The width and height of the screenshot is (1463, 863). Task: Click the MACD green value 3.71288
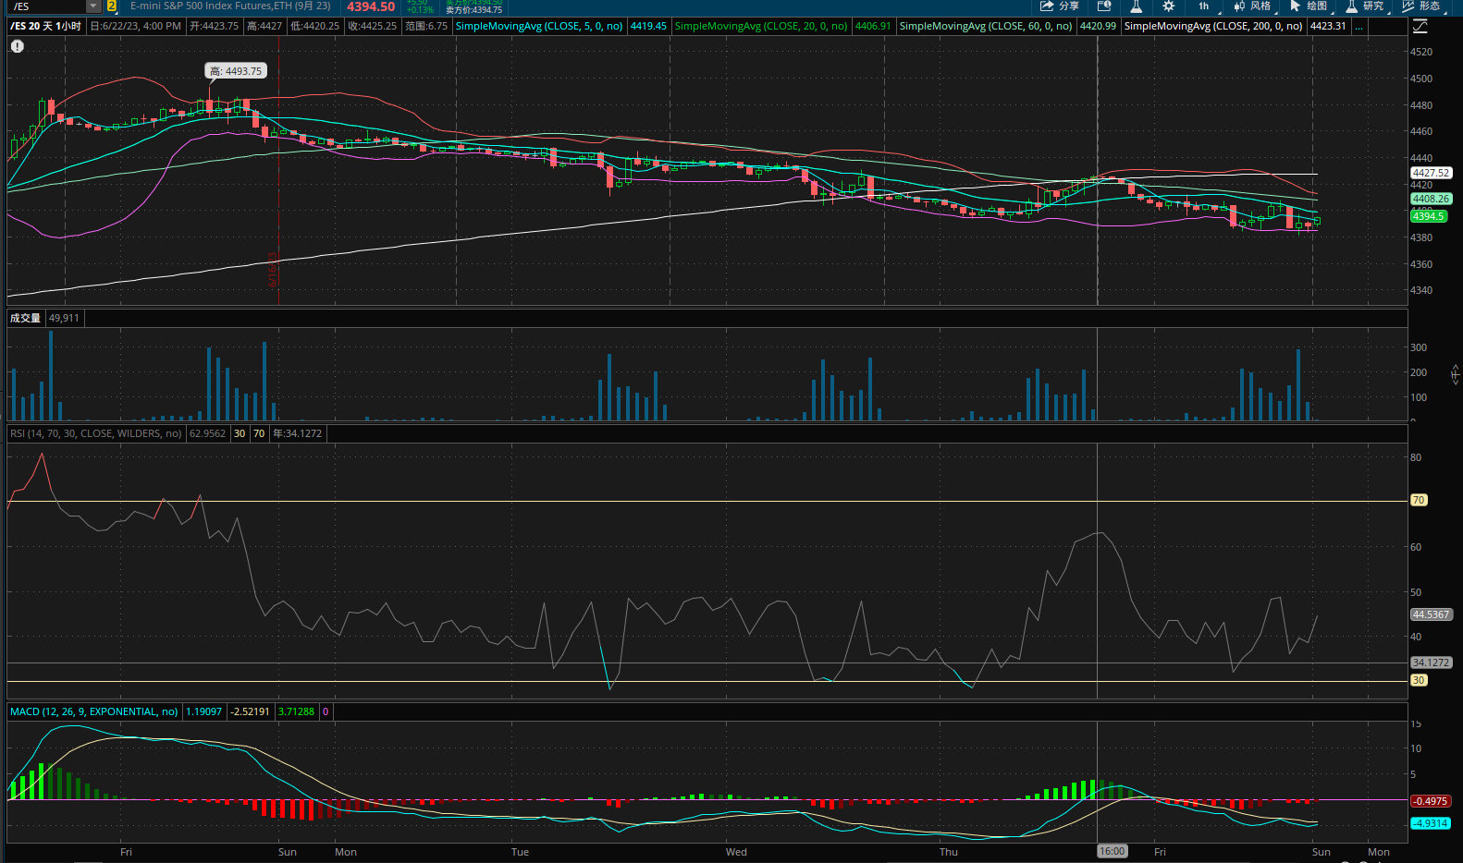tap(296, 711)
